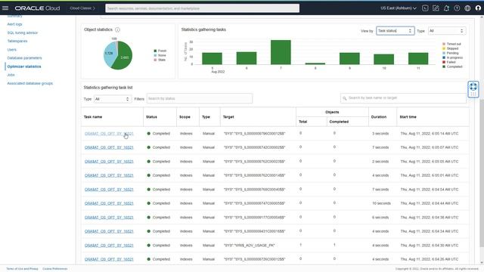Click the green bar for Aug 5
Screen dimensions: 484x272
(212, 59)
